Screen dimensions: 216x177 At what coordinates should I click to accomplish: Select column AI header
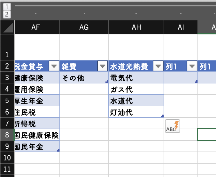181,27
